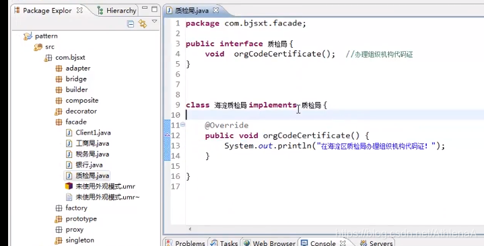The image size is (484, 246).
Task: Click the prototype package icon
Action: tap(59, 219)
